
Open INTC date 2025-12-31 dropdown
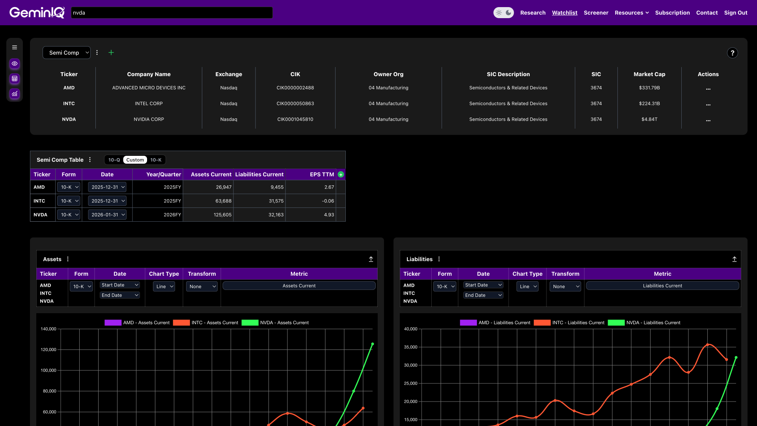(107, 201)
